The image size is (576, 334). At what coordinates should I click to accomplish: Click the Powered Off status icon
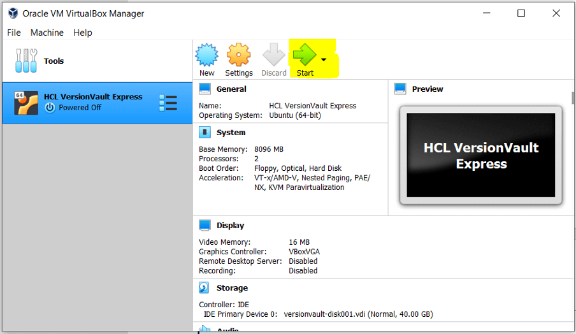pos(50,108)
